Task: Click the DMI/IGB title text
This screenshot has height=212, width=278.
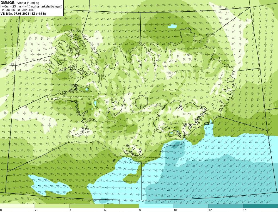Action: click(x=8, y=3)
